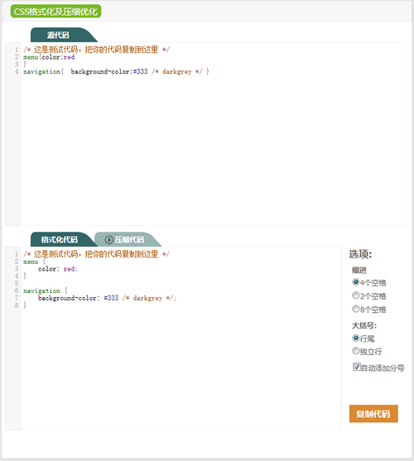The width and height of the screenshot is (414, 461).
Task: Click line number 4 in source gutter
Action: pos(17,71)
